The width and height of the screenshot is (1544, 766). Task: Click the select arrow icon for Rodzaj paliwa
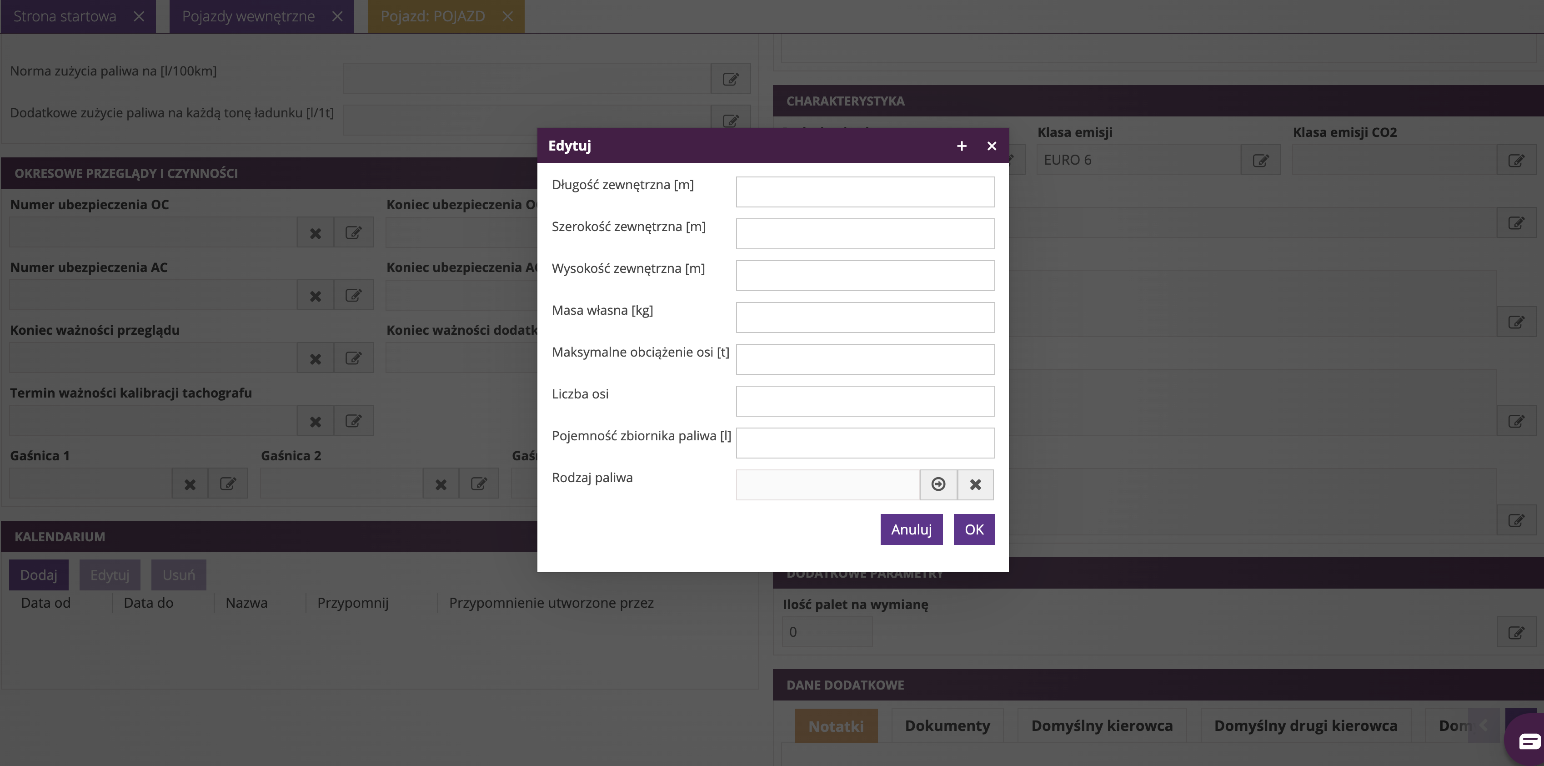pyautogui.click(x=938, y=484)
